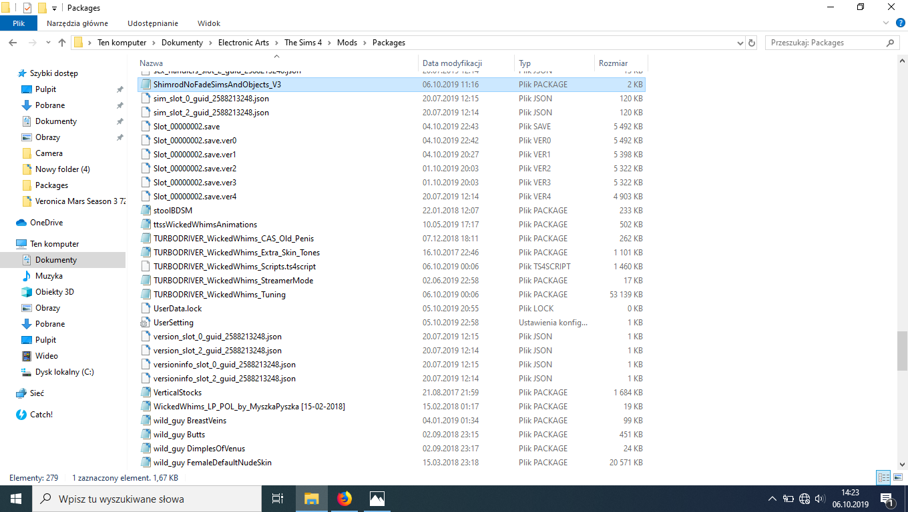This screenshot has height=512, width=908.
Task: Select file wild_guy DimplesOfVenus
Action: [391, 449]
